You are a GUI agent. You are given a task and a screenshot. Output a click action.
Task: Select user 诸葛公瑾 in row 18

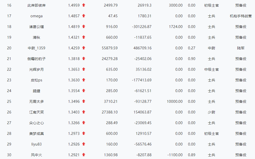click(36, 27)
